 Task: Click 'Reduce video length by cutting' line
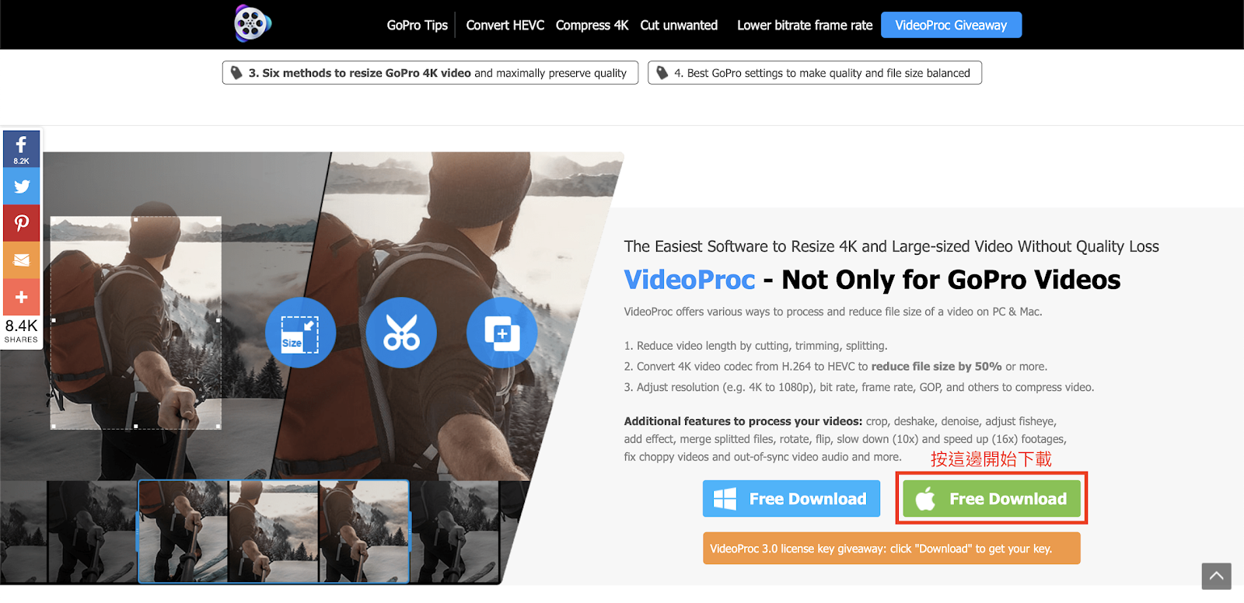pyautogui.click(x=756, y=346)
